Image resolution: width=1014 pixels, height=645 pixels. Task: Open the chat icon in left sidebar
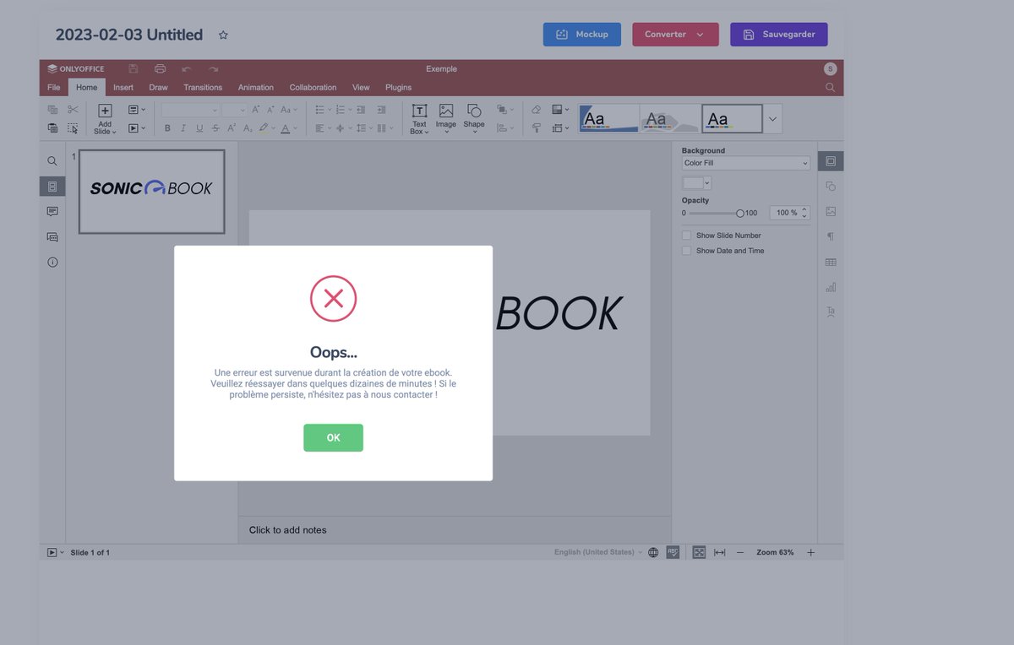52,237
